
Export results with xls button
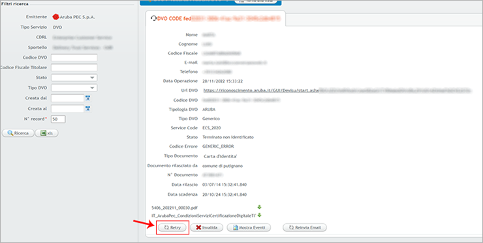pos(46,133)
